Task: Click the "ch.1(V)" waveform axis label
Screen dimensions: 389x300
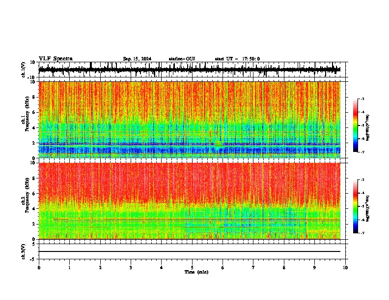Action: click(24, 70)
